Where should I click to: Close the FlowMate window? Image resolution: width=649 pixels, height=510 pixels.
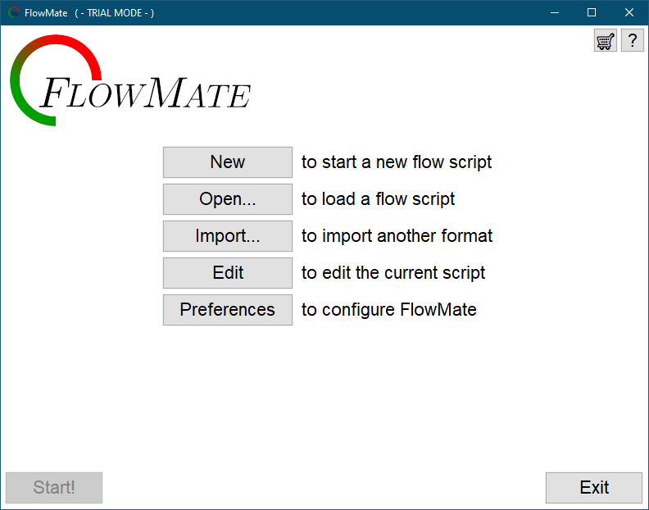coord(629,13)
